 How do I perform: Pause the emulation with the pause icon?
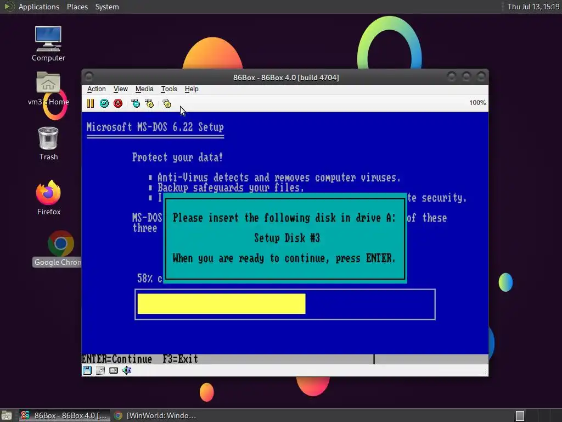[91, 103]
